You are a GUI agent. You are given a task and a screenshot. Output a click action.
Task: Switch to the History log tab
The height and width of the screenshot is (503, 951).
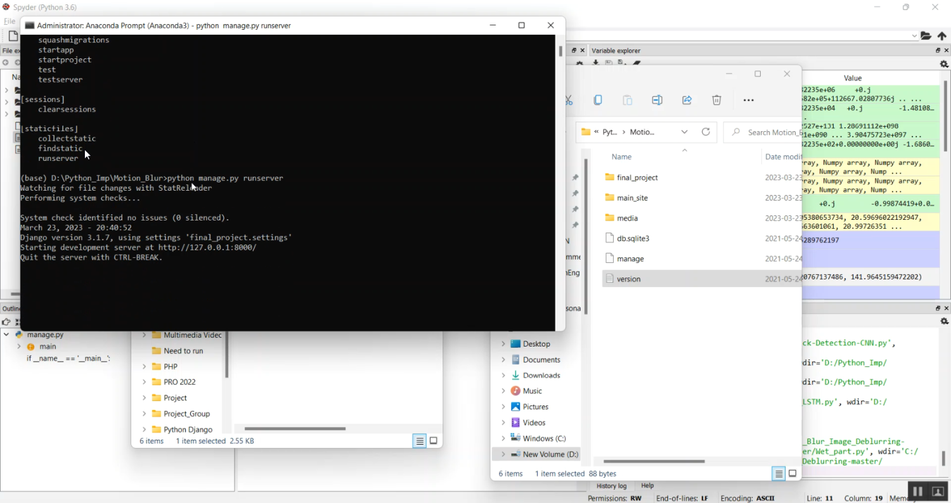(x=611, y=486)
